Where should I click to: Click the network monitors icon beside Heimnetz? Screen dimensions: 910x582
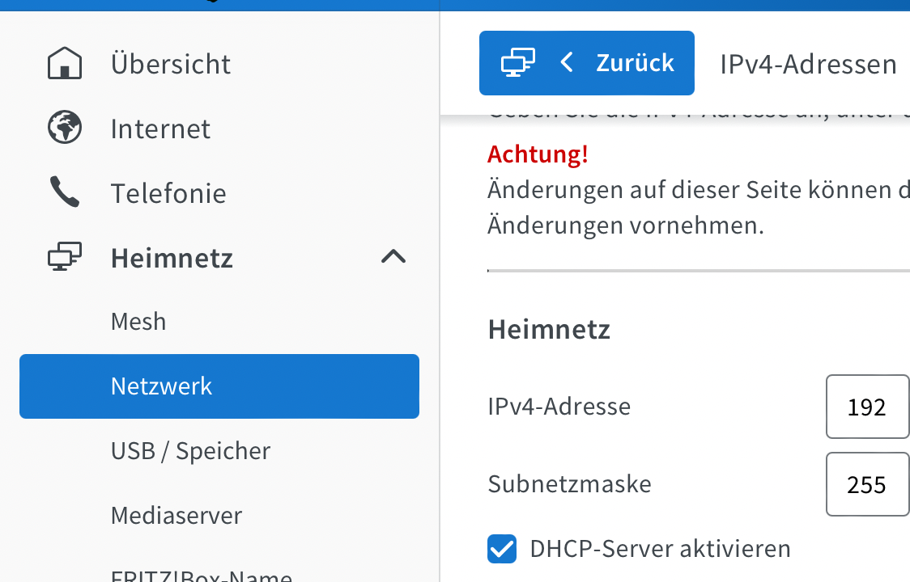click(x=65, y=258)
